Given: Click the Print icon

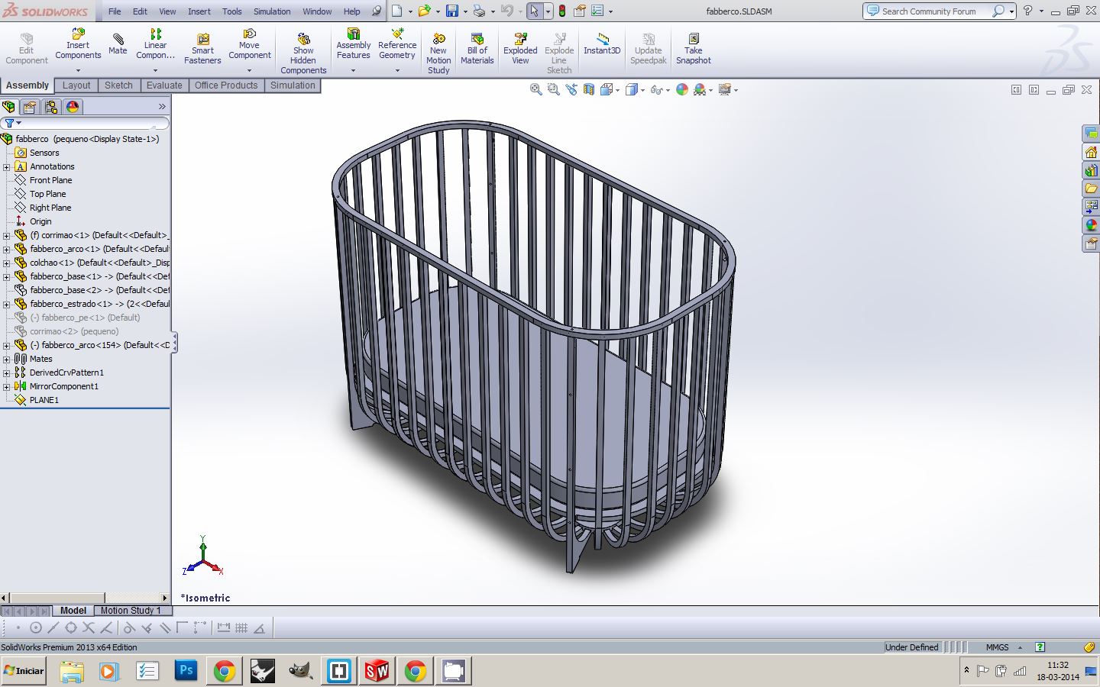Looking at the screenshot, I should [479, 11].
